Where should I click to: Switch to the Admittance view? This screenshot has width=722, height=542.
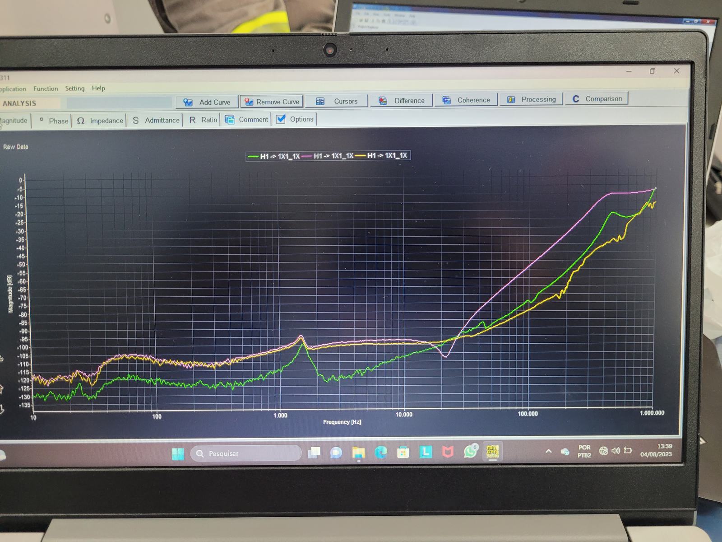pyautogui.click(x=155, y=120)
